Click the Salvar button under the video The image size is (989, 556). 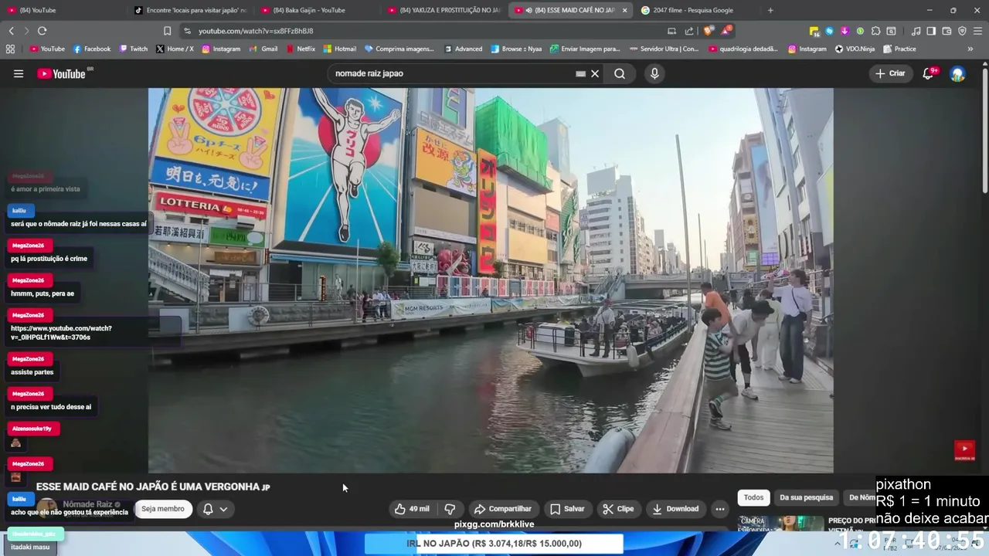click(567, 509)
